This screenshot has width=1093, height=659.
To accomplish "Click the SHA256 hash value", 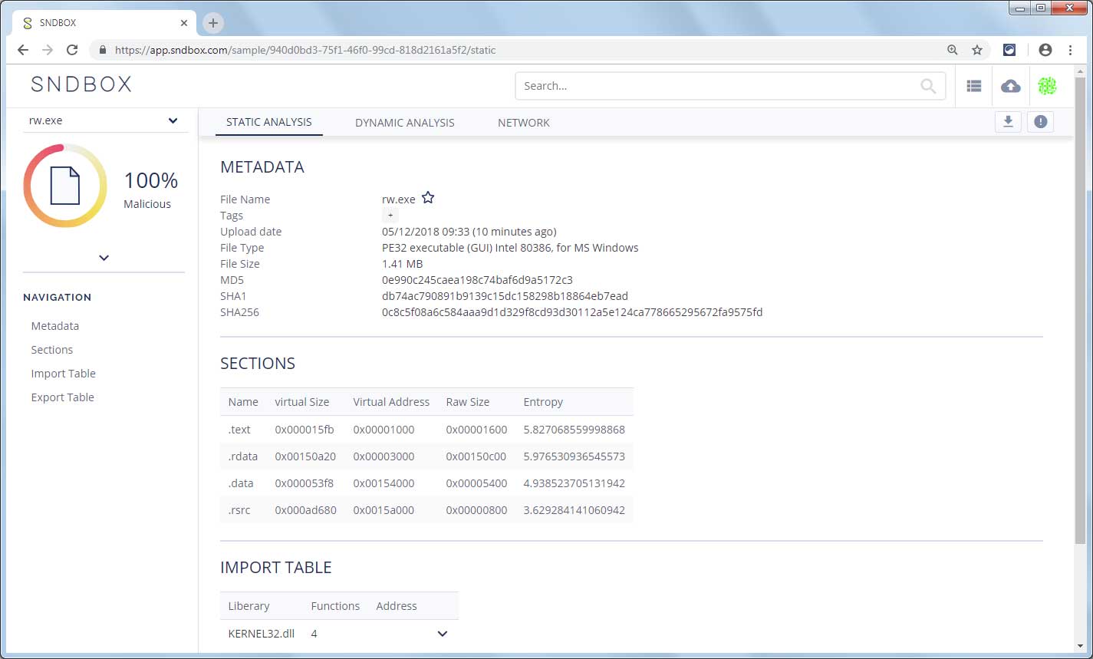I will pos(572,312).
